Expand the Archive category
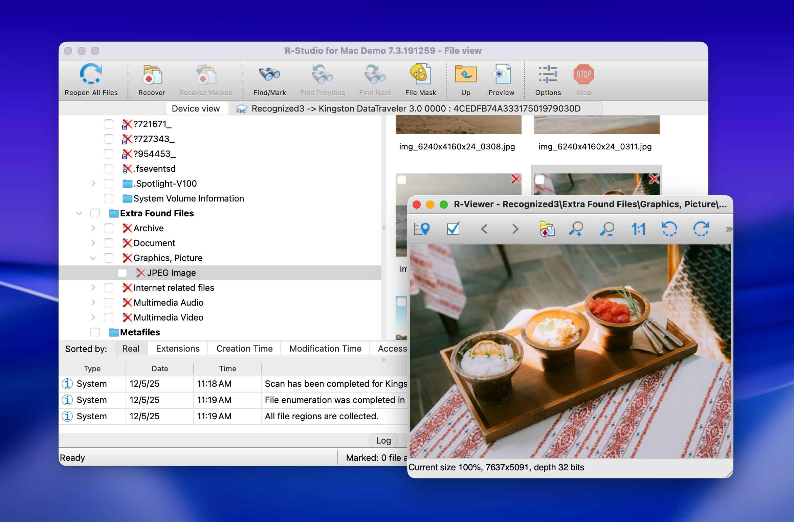Image resolution: width=794 pixels, height=522 pixels. (93, 228)
